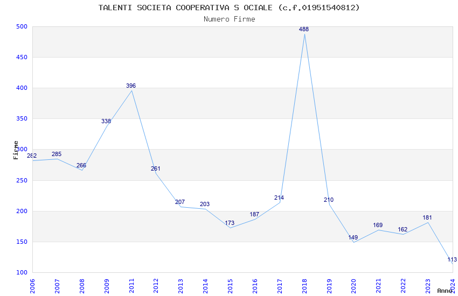Click the data label 338 for 2009

[x=106, y=121]
